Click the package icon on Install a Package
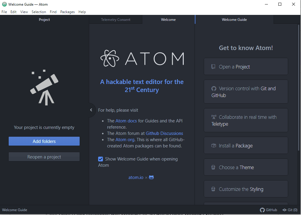Screen dimensions: 301x215 213,146
